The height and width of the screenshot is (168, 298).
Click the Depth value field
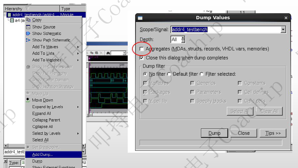(x=176, y=39)
